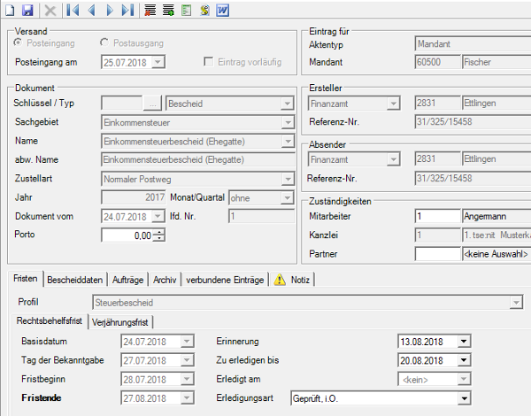The height and width of the screenshot is (416, 531).
Task: Click the Kanzlei number field
Action: tap(437, 235)
